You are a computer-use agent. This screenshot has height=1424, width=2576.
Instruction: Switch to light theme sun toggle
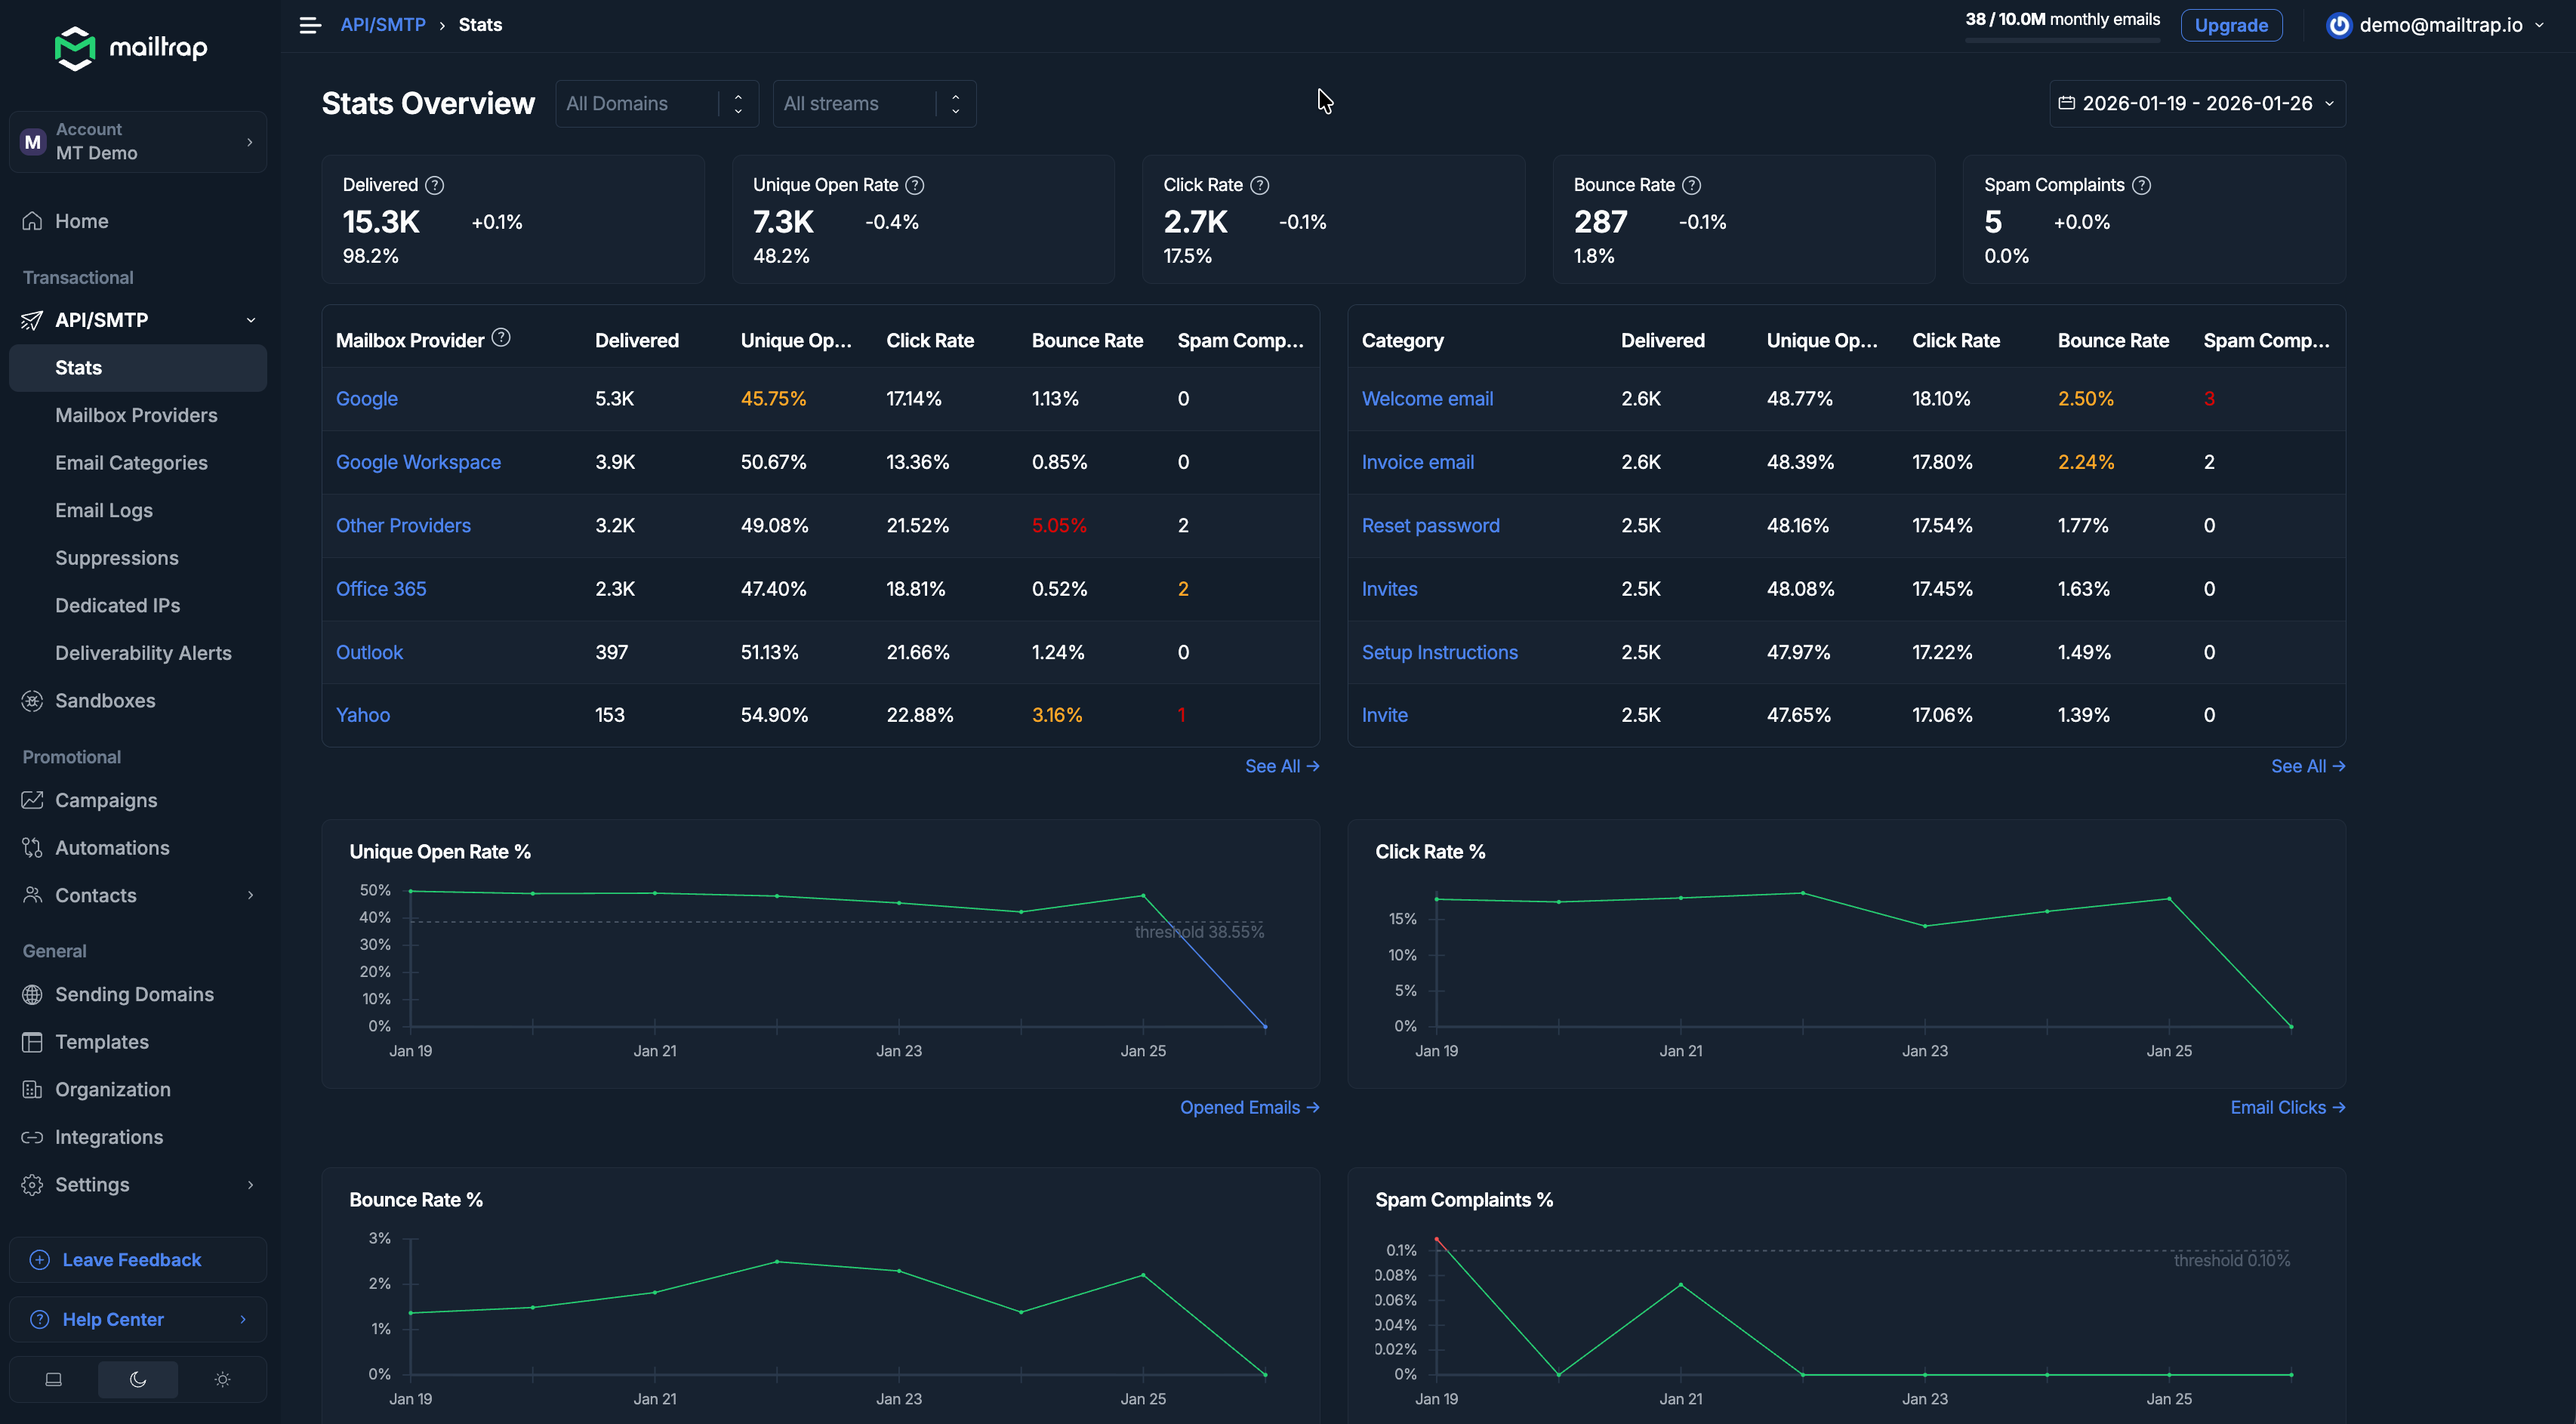pos(222,1379)
